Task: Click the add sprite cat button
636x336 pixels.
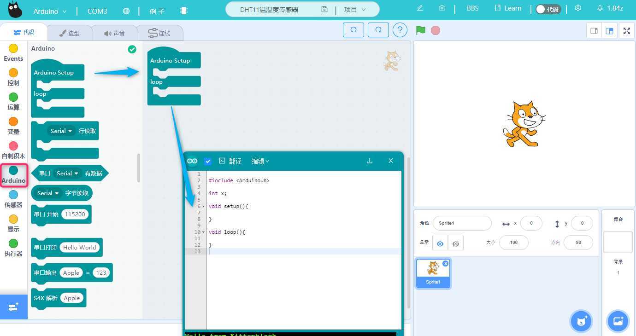Action: point(581,321)
